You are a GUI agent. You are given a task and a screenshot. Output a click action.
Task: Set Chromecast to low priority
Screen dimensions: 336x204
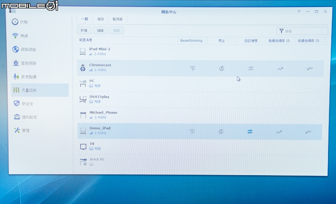310,68
